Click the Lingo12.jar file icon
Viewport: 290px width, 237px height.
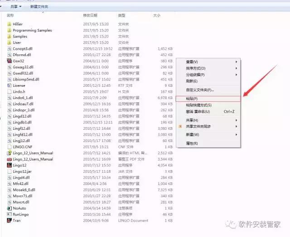click(9, 171)
